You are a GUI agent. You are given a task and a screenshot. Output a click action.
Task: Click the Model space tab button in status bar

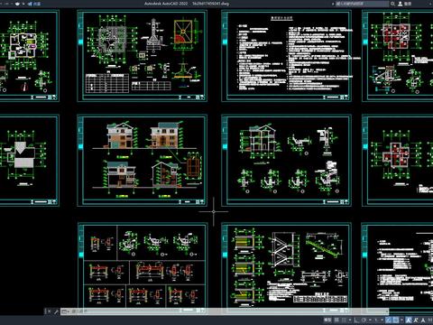pyautogui.click(x=327, y=320)
